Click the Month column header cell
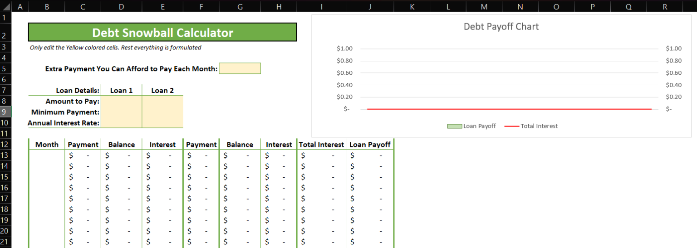 47,144
